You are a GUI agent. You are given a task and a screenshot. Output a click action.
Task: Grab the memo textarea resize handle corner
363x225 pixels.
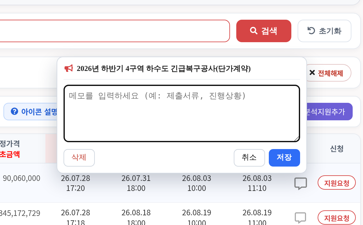pyautogui.click(x=297, y=138)
